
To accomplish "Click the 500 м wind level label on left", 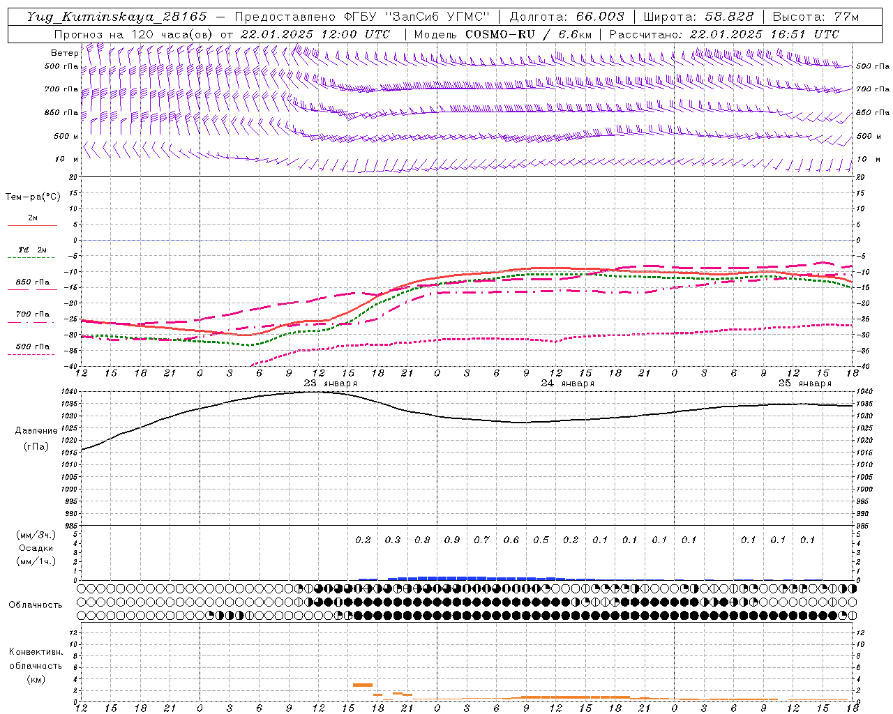I will tap(66, 136).
